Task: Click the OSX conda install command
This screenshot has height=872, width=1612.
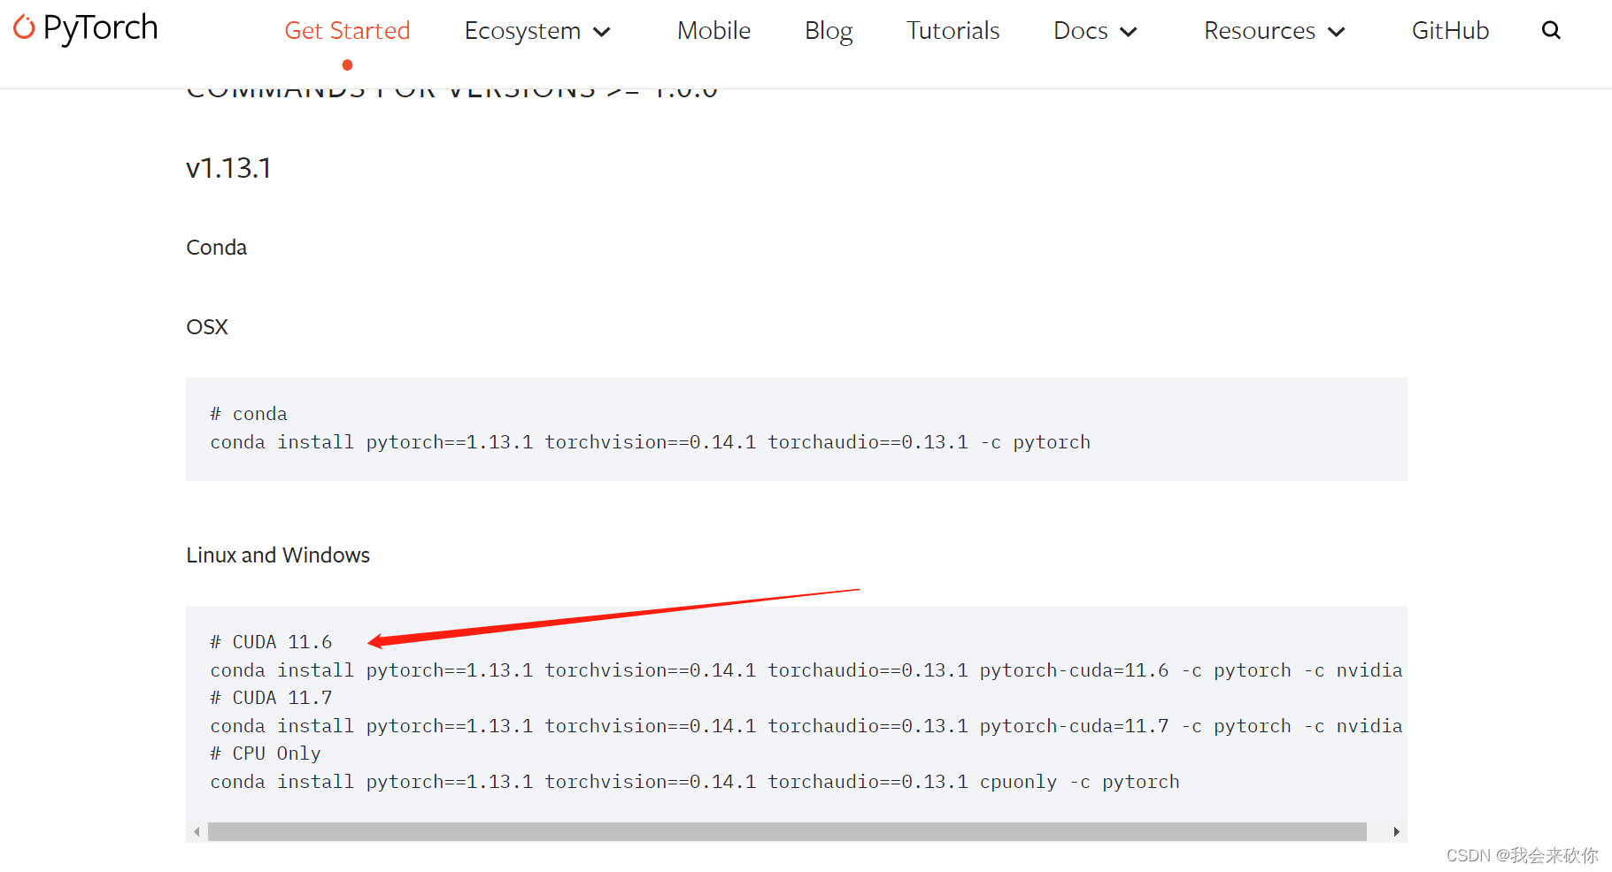Action: point(651,442)
